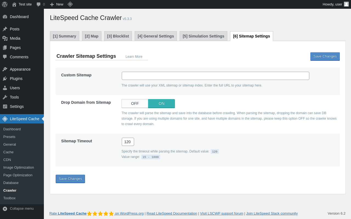Open the New content menu label
The width and height of the screenshot is (351, 219).
click(60, 4)
